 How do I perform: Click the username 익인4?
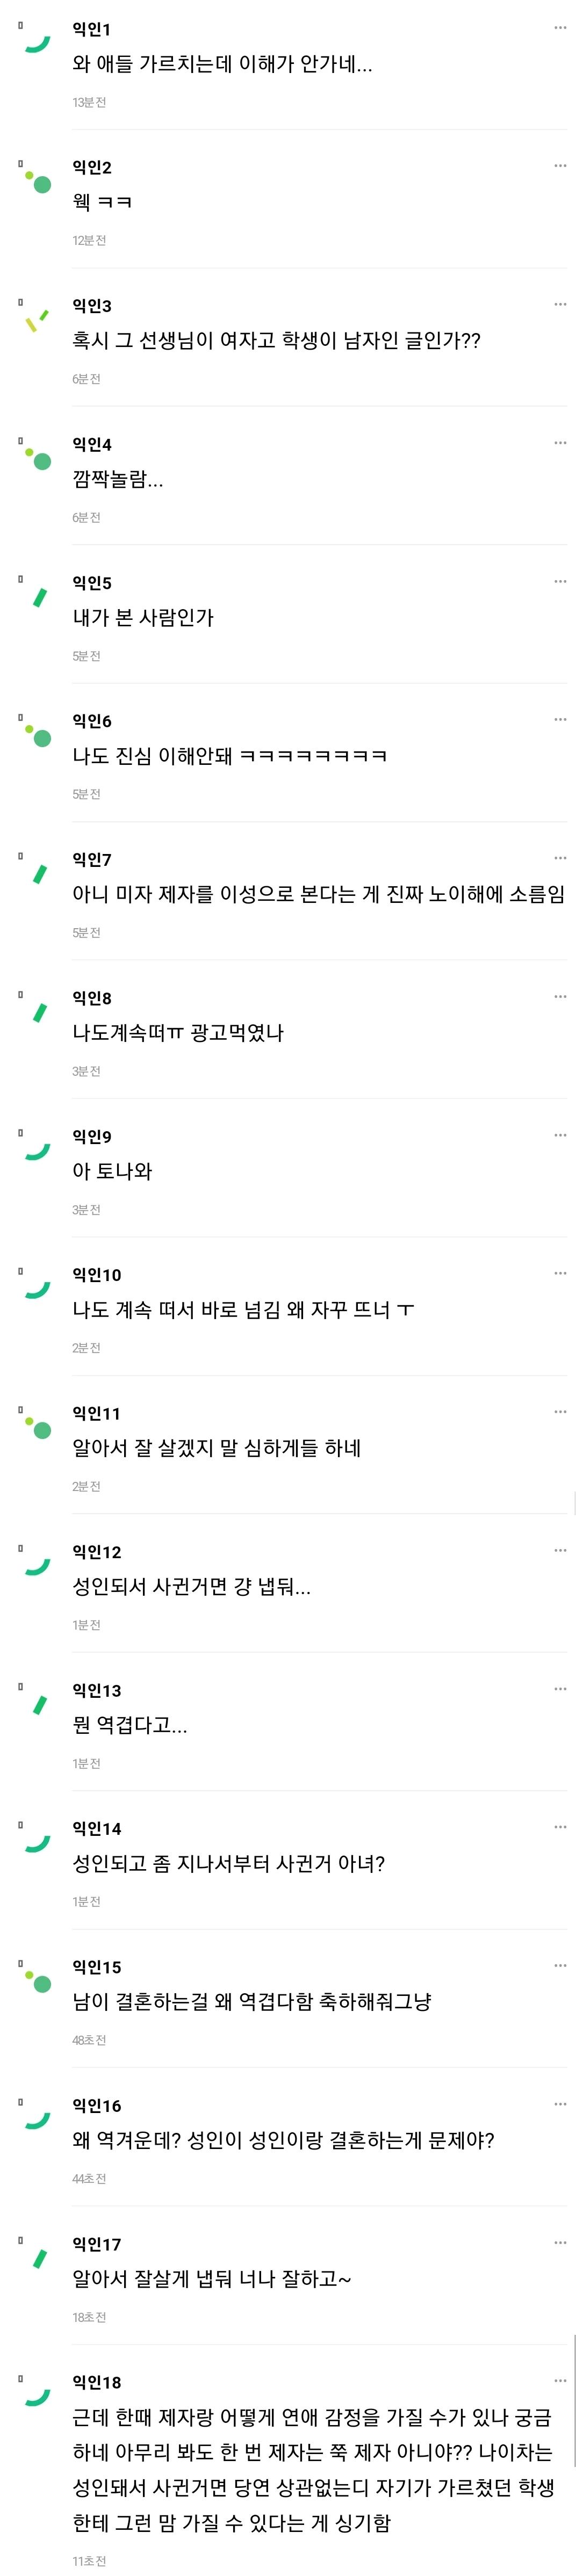[92, 444]
